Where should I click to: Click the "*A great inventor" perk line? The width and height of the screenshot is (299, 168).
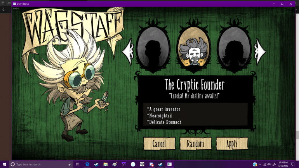163,109
